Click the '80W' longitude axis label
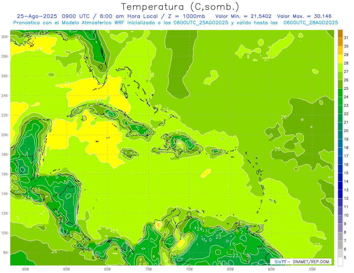This screenshot has width=354, height=273. click(107, 269)
